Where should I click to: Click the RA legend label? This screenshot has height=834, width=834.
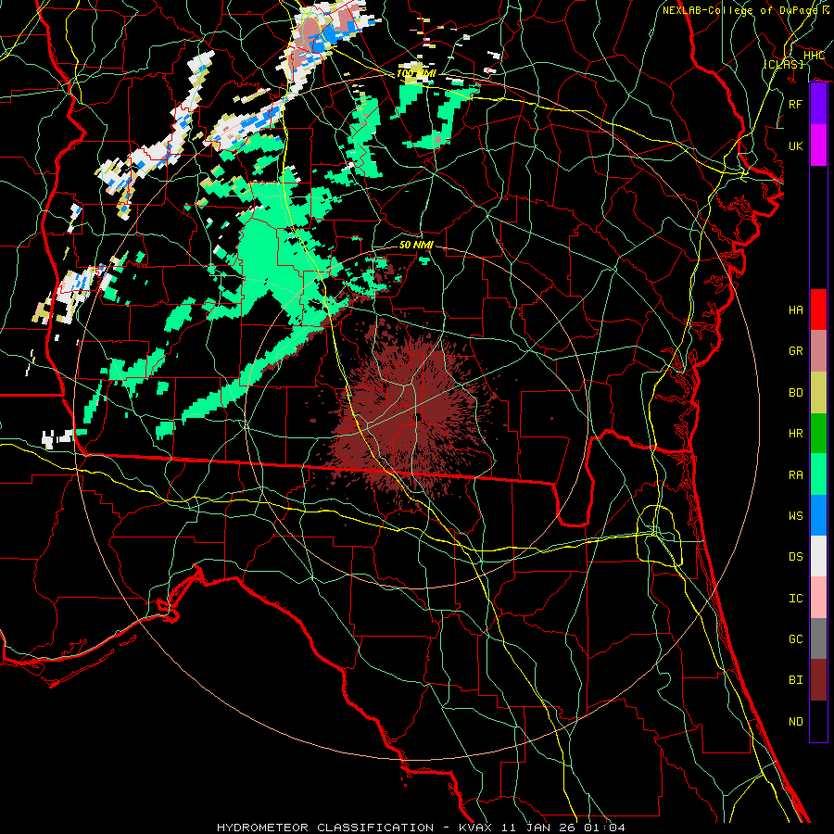click(x=796, y=475)
